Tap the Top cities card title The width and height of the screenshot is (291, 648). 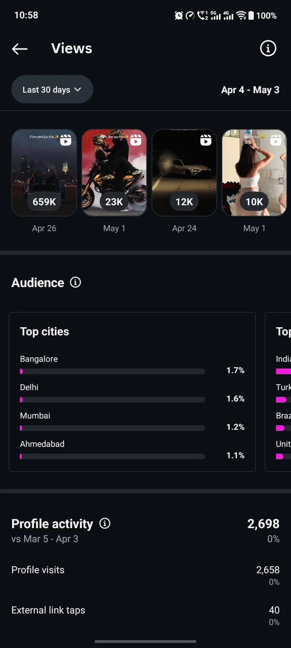[44, 331]
